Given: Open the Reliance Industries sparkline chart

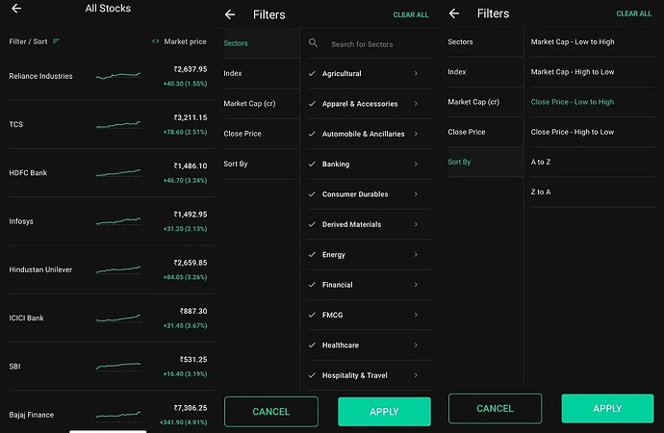Looking at the screenshot, I should [118, 75].
